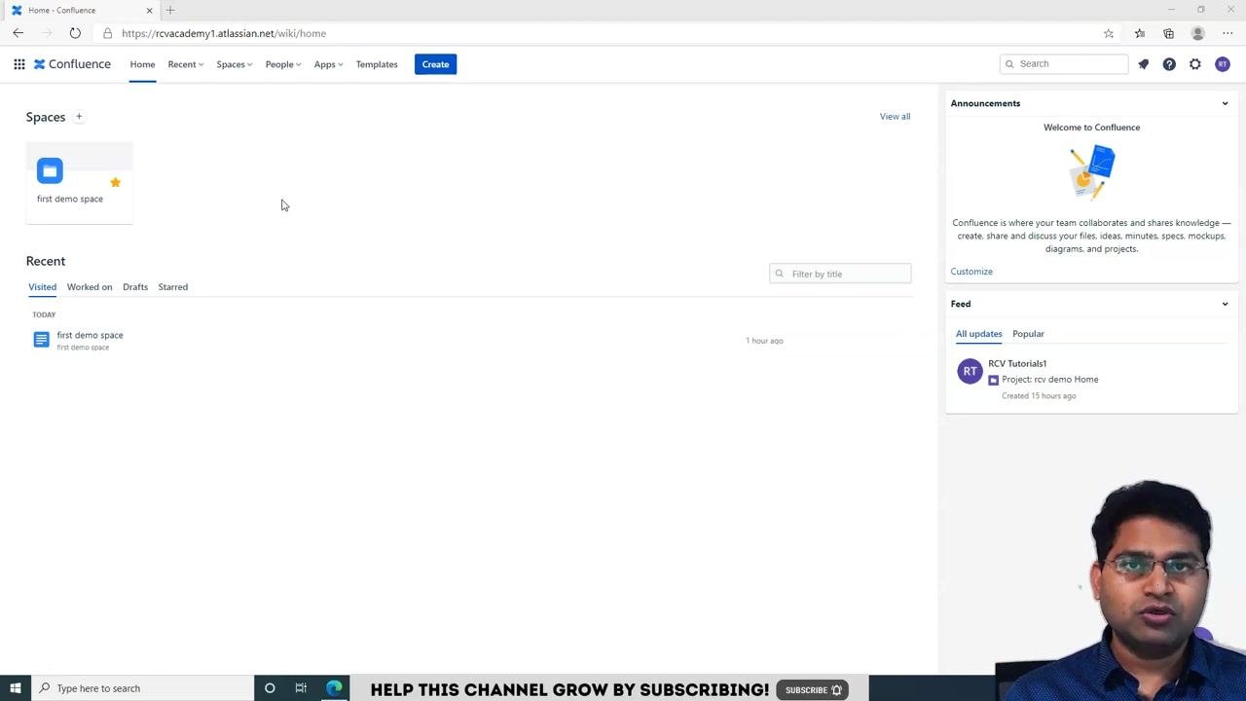Expand the Recent dropdown menu
This screenshot has width=1246, height=701.
pos(185,64)
